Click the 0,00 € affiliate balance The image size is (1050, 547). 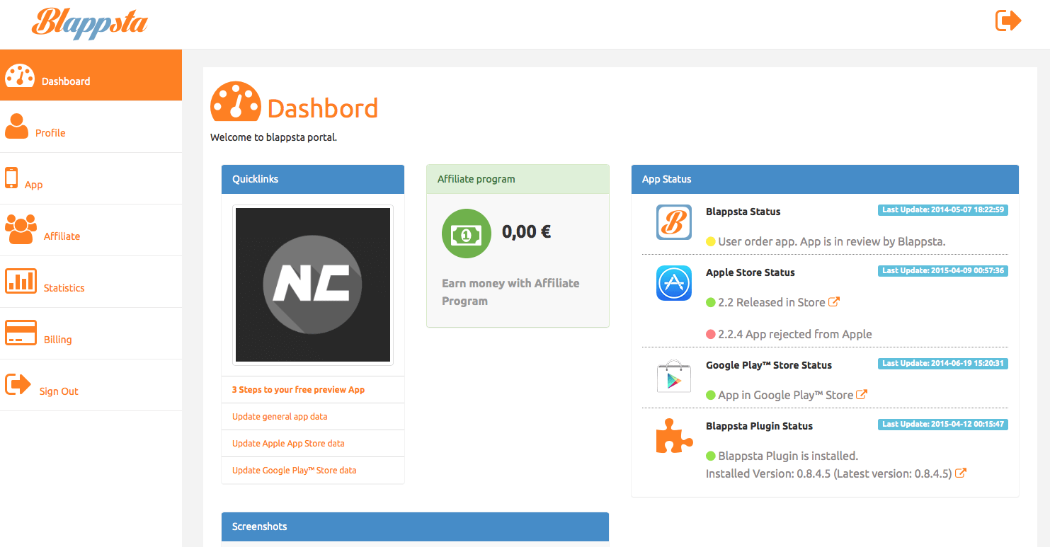click(526, 231)
